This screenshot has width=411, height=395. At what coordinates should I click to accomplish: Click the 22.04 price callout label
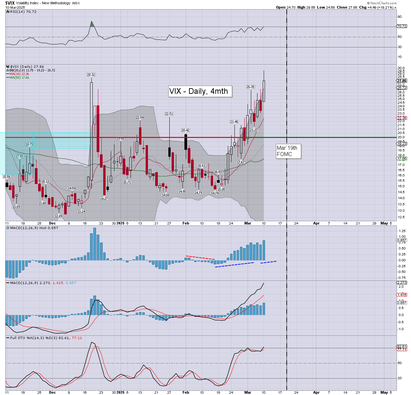[140, 118]
